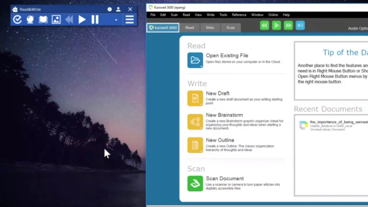Close the Read&Write toolbar

(130, 9)
